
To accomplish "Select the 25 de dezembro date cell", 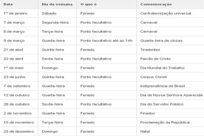I will coord(19,132).
